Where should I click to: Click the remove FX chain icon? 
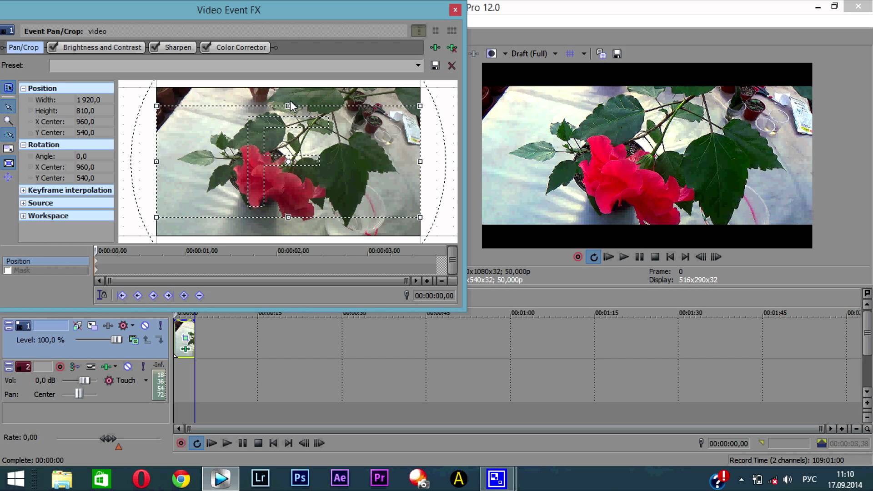452,47
